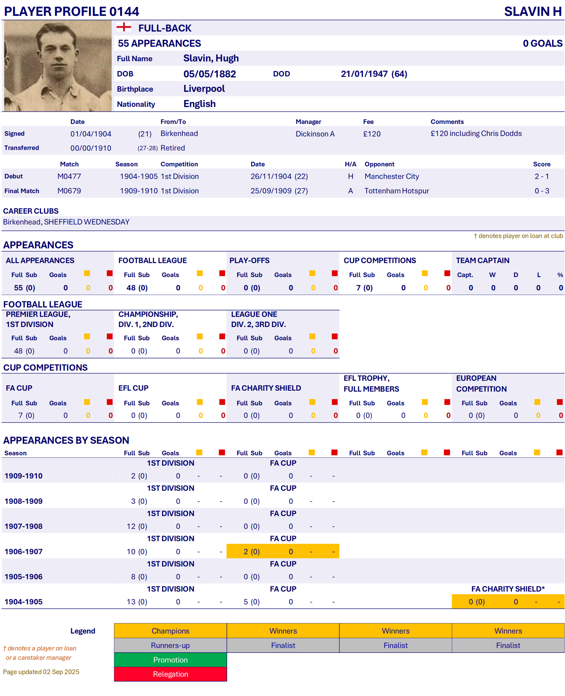Click the England flag icon
The width and height of the screenshot is (565, 696).
tap(124, 27)
